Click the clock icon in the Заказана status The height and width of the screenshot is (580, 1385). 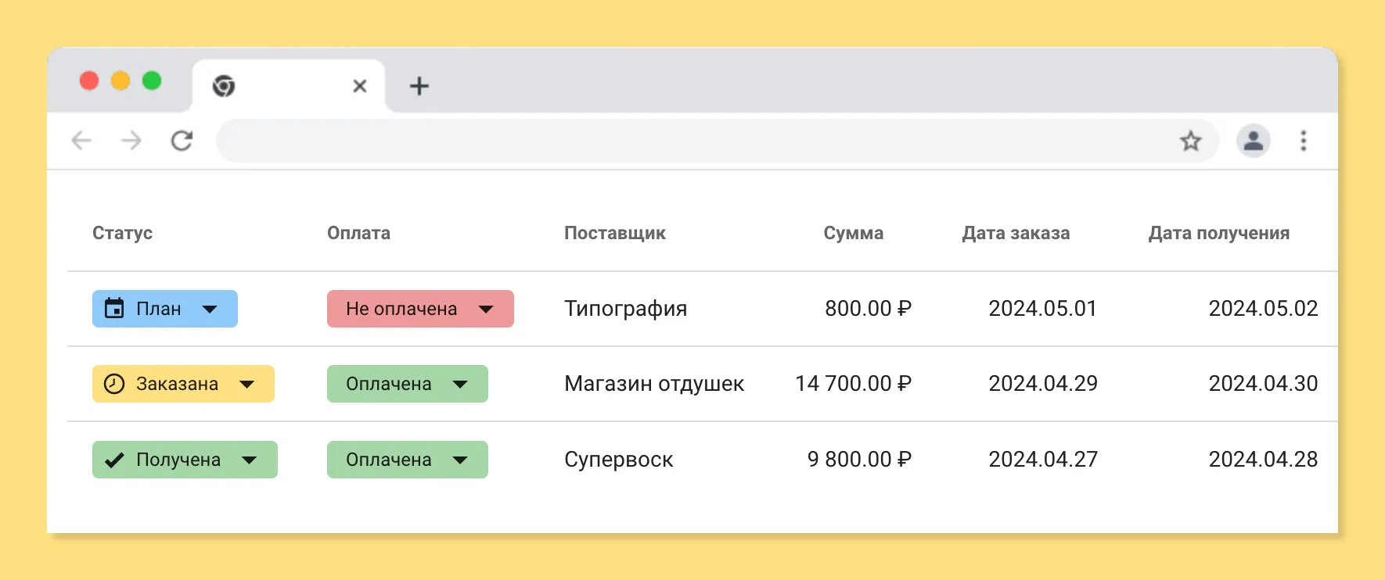[x=114, y=384]
